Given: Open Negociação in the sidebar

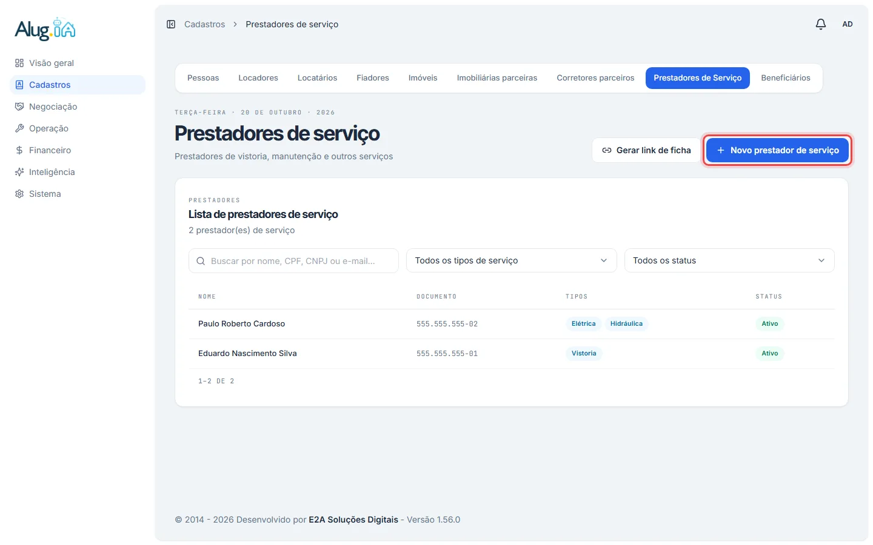Looking at the screenshot, I should [78, 107].
